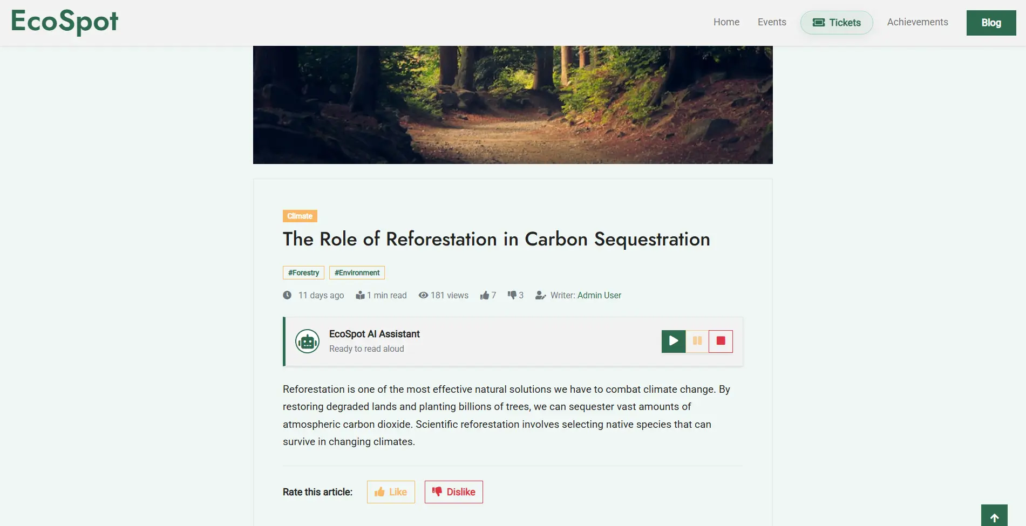Click the scroll-to-top arrow button
Screen dimensions: 1026x526
coord(994,517)
